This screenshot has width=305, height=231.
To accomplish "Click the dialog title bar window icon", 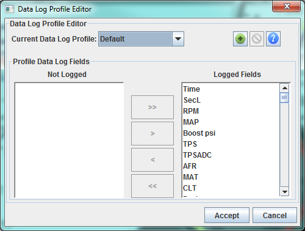I will tap(9, 9).
